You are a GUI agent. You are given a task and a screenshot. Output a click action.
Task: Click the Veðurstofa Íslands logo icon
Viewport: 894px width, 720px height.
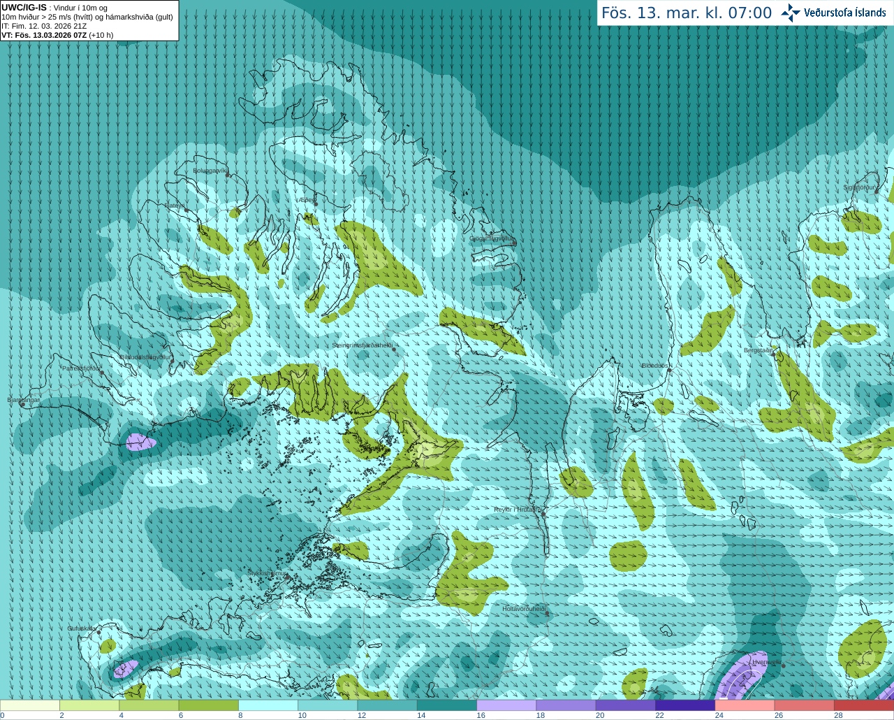click(x=791, y=13)
